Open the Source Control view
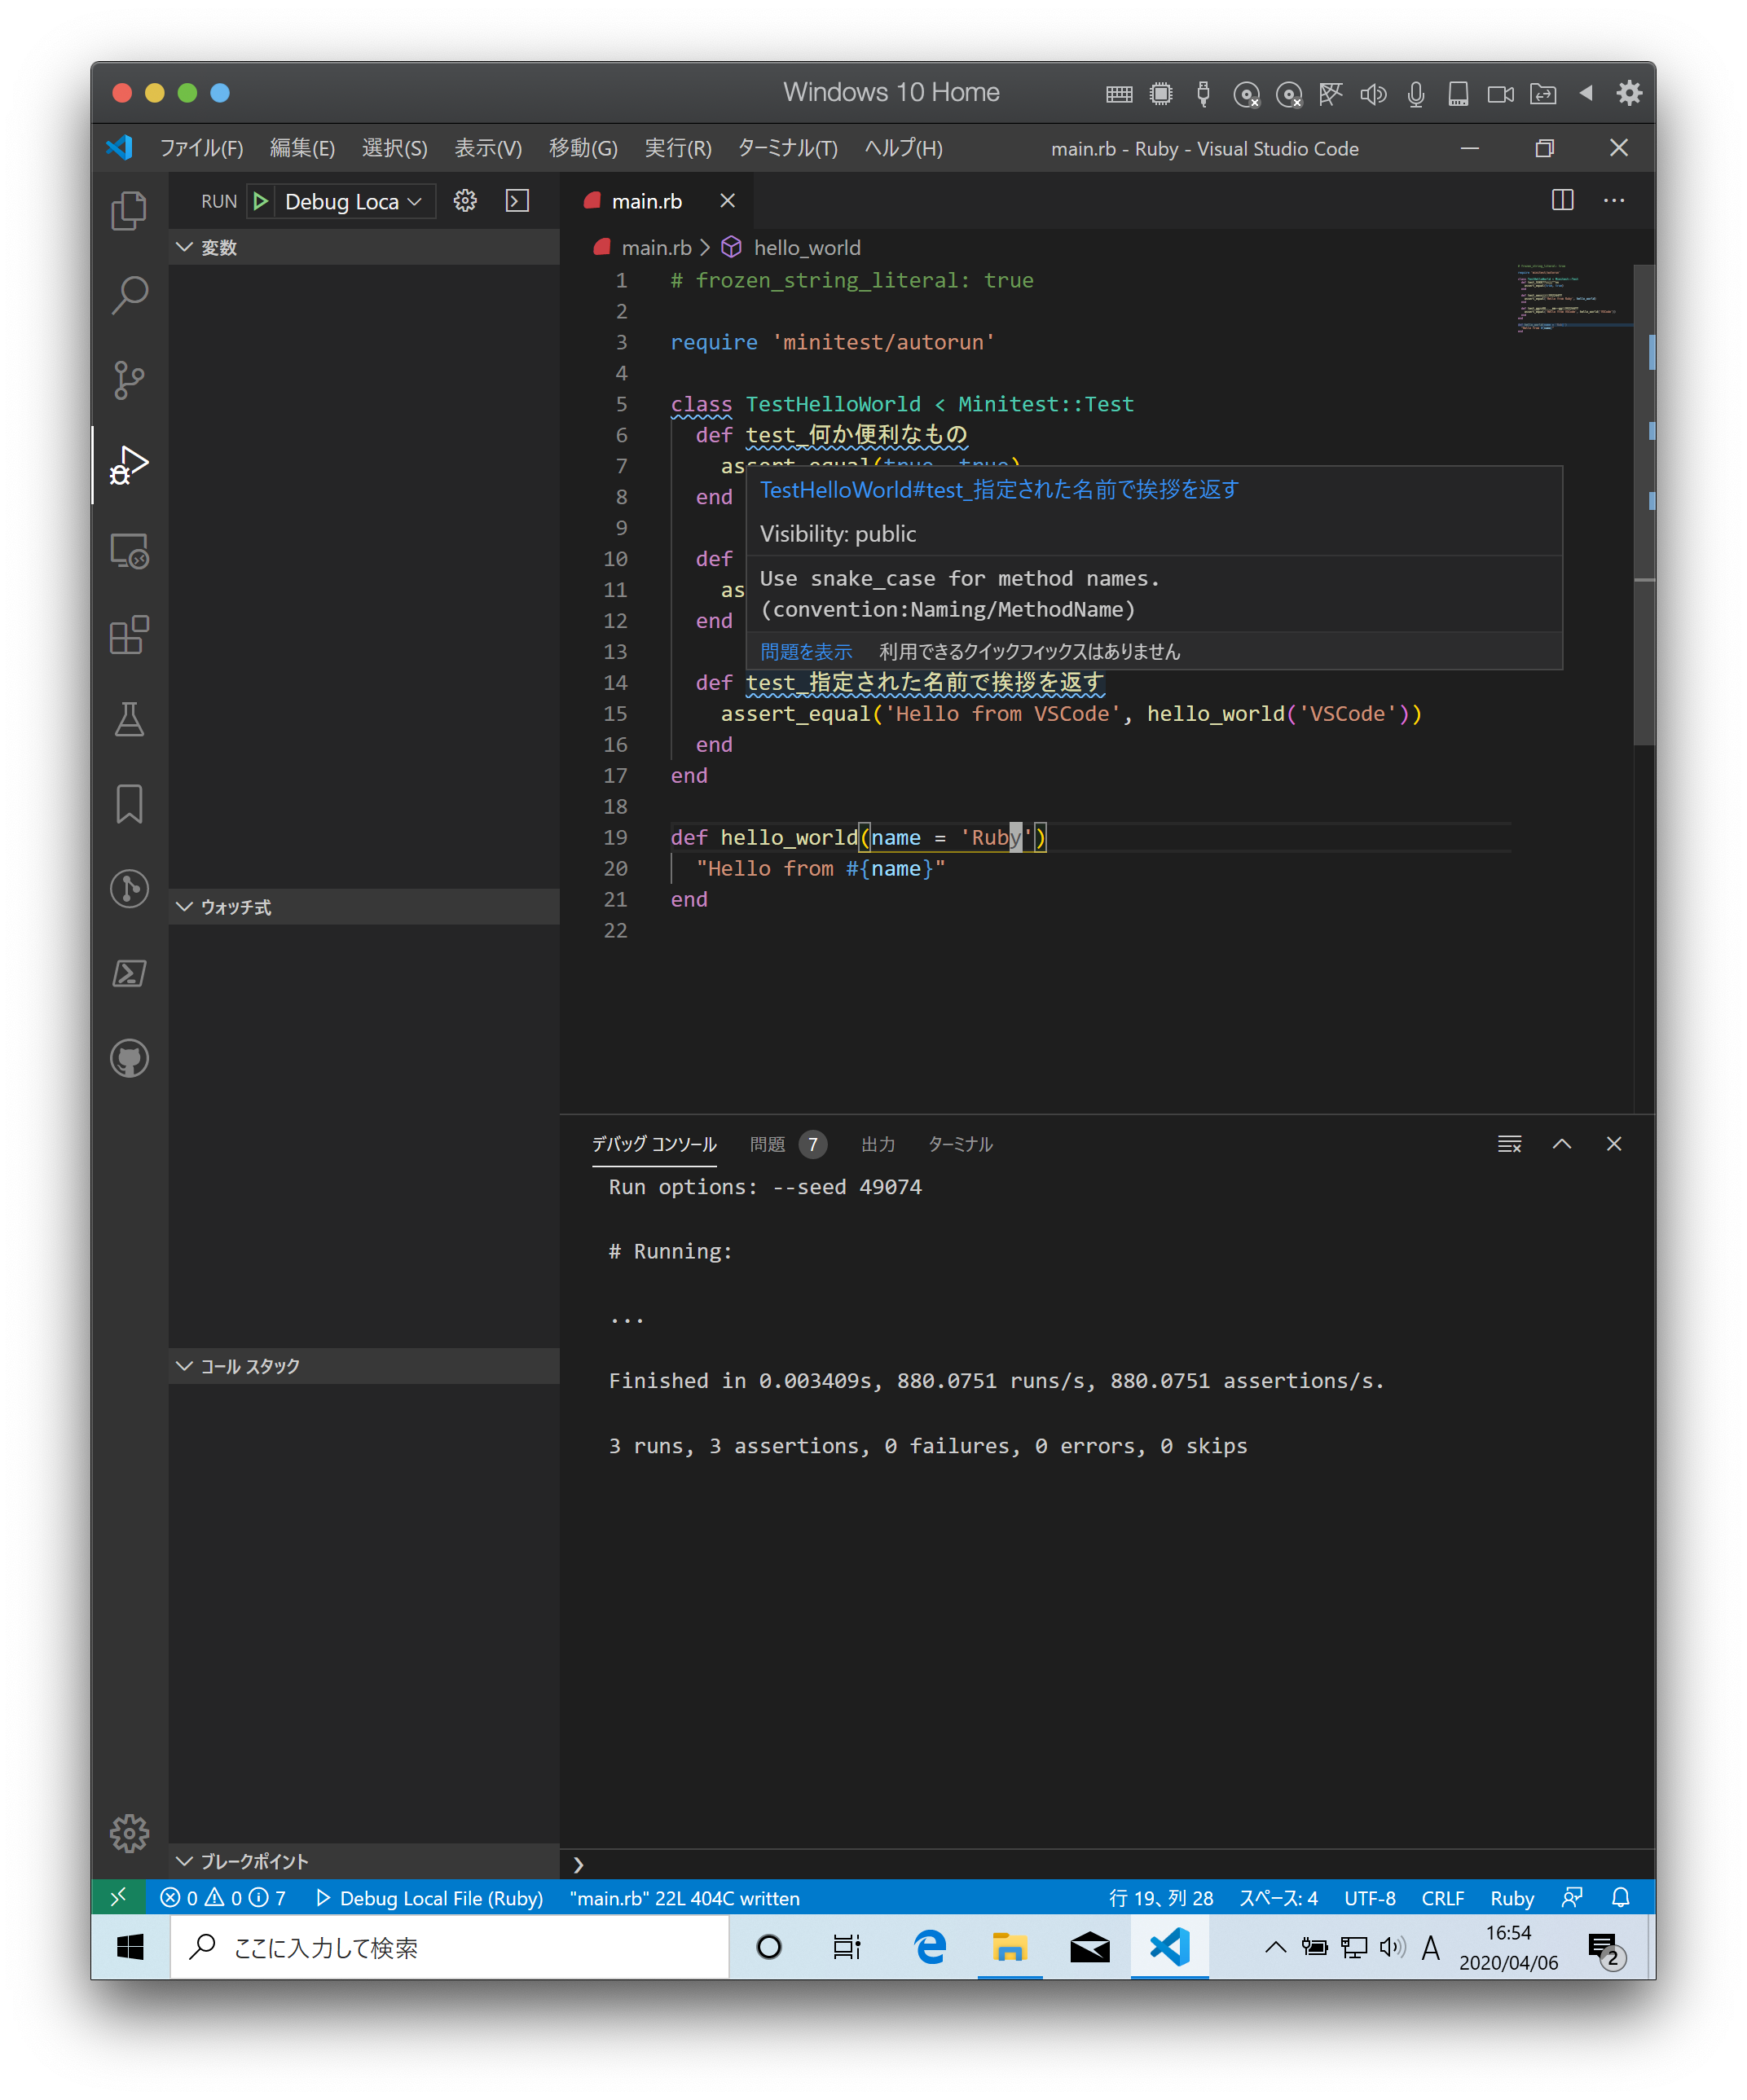 pyautogui.click(x=129, y=380)
